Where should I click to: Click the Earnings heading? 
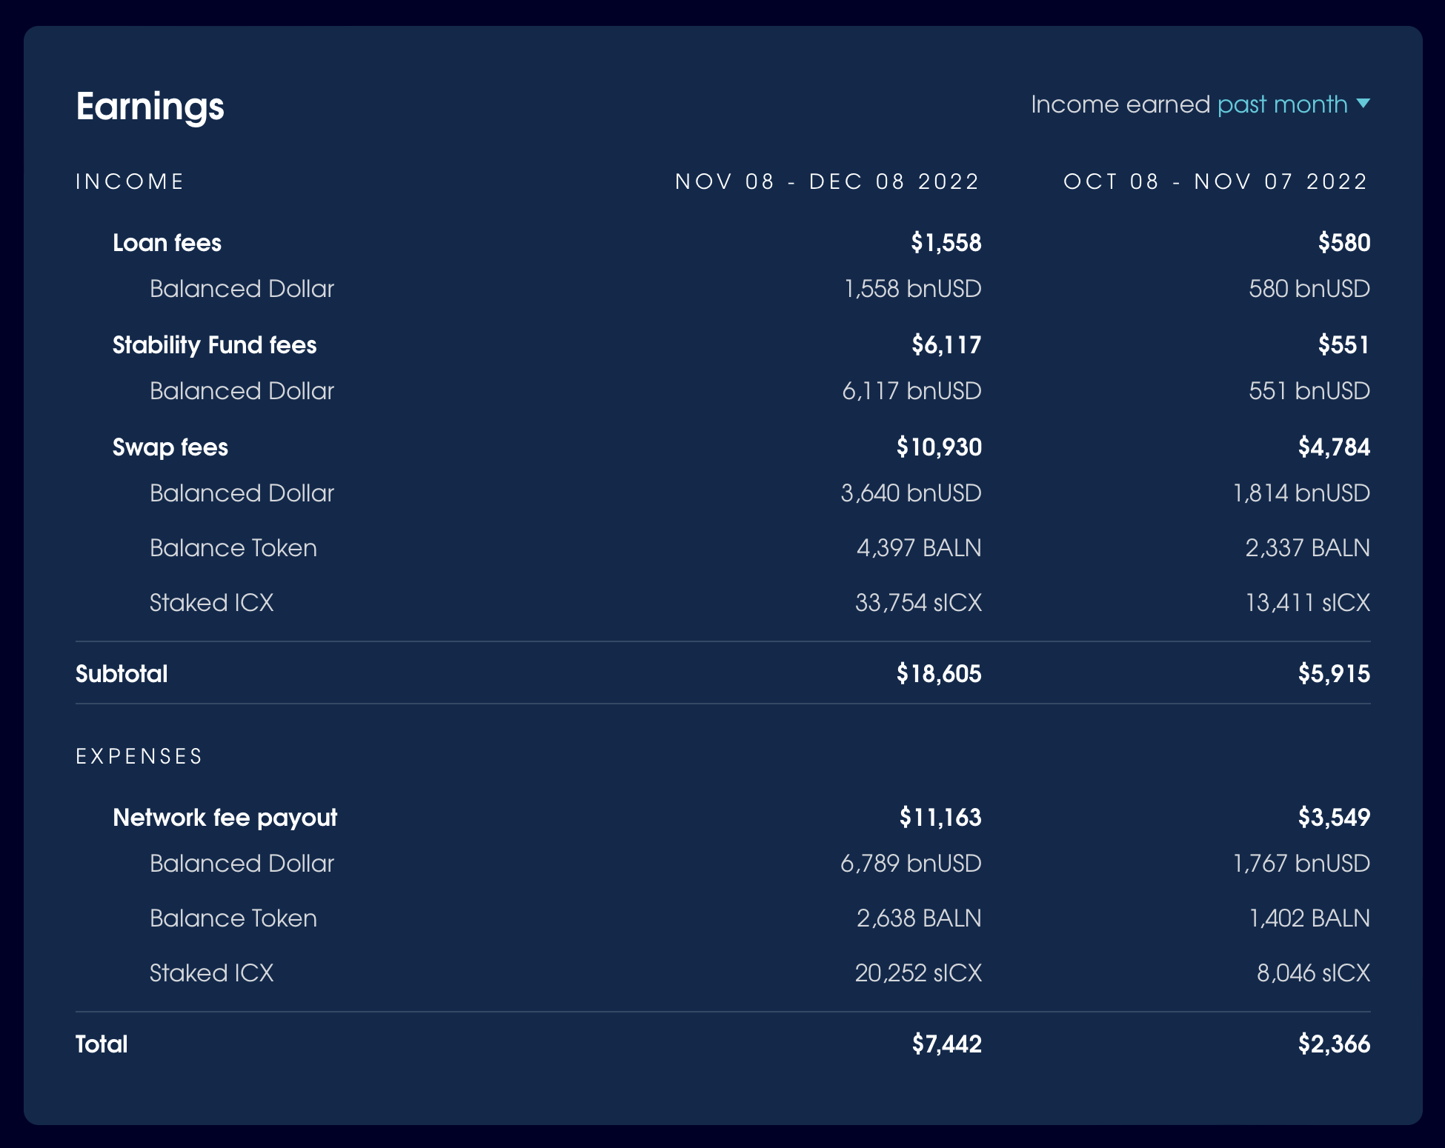(150, 106)
